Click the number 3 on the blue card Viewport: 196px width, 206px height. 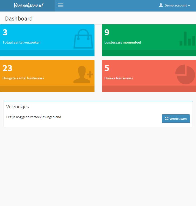tap(5, 33)
